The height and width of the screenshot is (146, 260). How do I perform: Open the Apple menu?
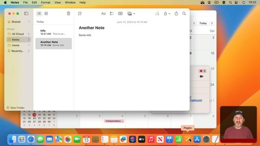5,2
